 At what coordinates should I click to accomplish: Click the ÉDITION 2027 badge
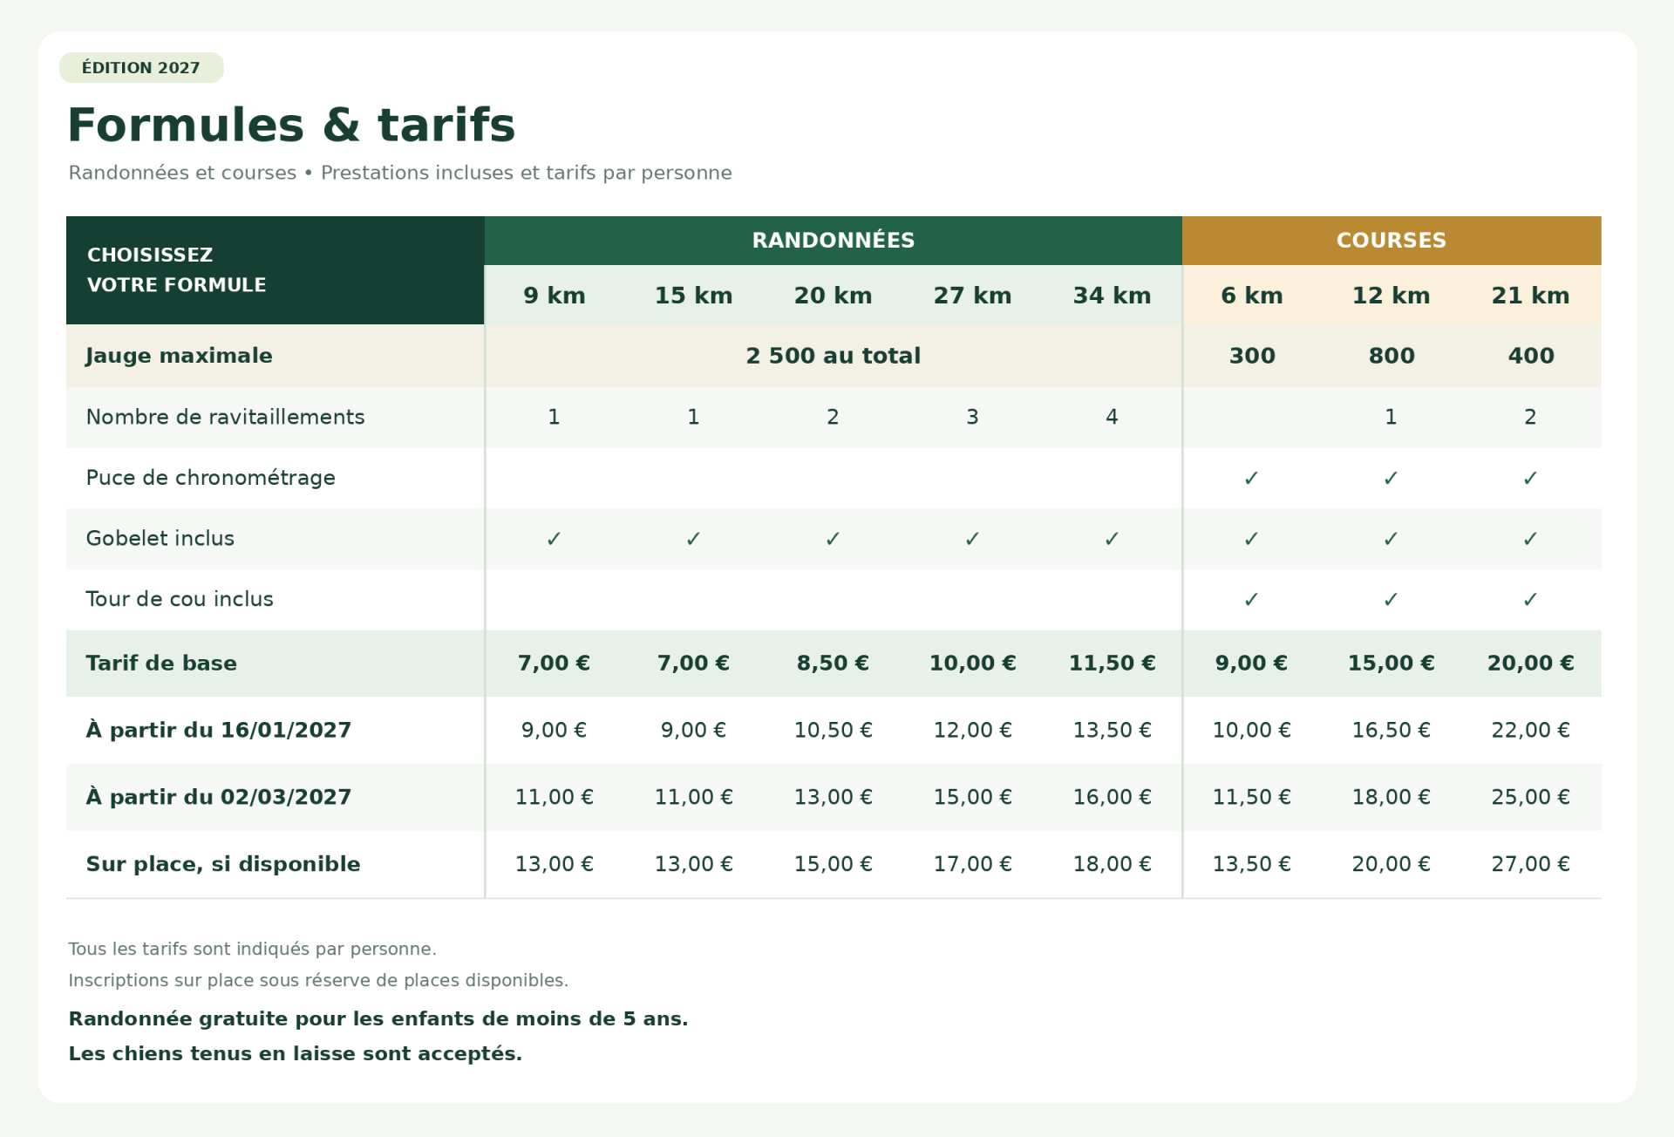(141, 68)
